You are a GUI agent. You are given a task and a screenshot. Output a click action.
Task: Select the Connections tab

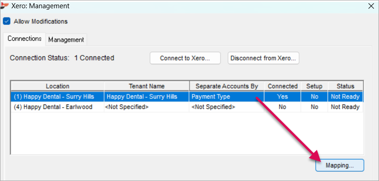pos(24,39)
